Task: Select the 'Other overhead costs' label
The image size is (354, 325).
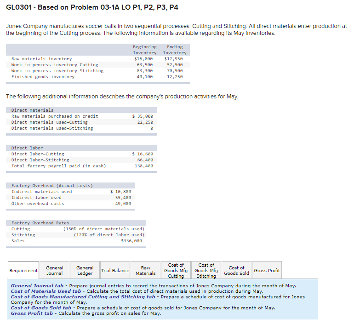Action: [x=38, y=204]
